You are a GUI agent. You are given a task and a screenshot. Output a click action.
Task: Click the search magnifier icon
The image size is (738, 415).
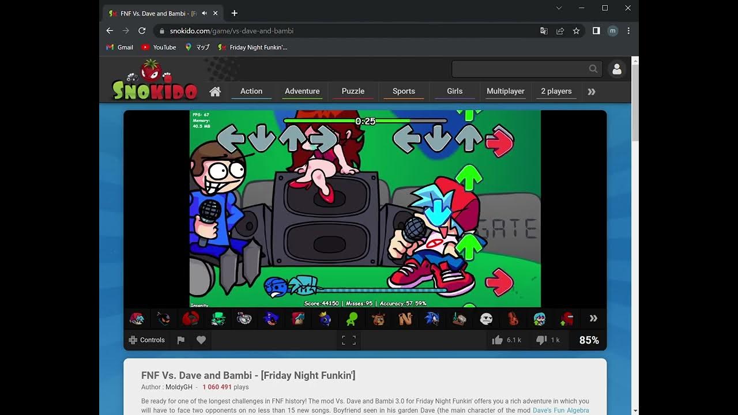coord(593,69)
